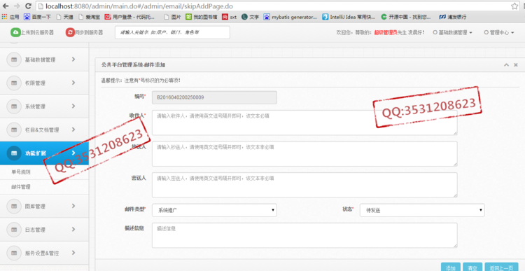Open the 邮件类型 dropdown showing 系统推广
The width and height of the screenshot is (525, 271).
[x=214, y=210]
